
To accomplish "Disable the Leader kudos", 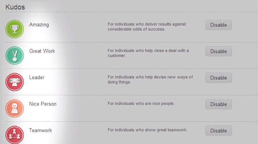I will pos(218,78).
